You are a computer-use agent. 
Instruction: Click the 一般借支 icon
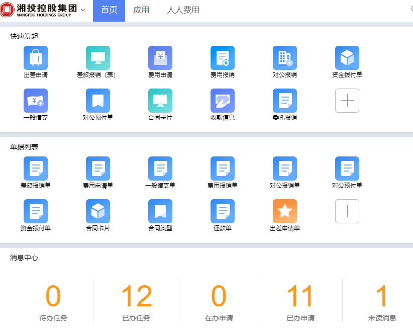click(35, 101)
